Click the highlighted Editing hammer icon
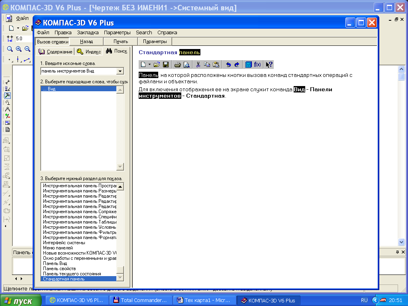Image resolution: width=408 pixels, height=306 pixels. pos(7,96)
